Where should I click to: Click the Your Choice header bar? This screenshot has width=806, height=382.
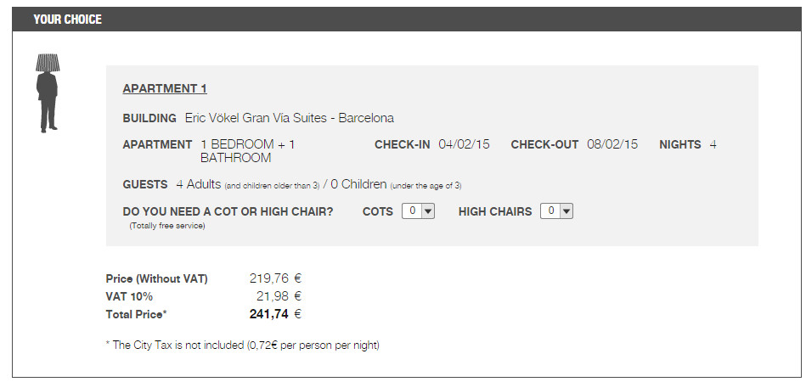pos(406,20)
